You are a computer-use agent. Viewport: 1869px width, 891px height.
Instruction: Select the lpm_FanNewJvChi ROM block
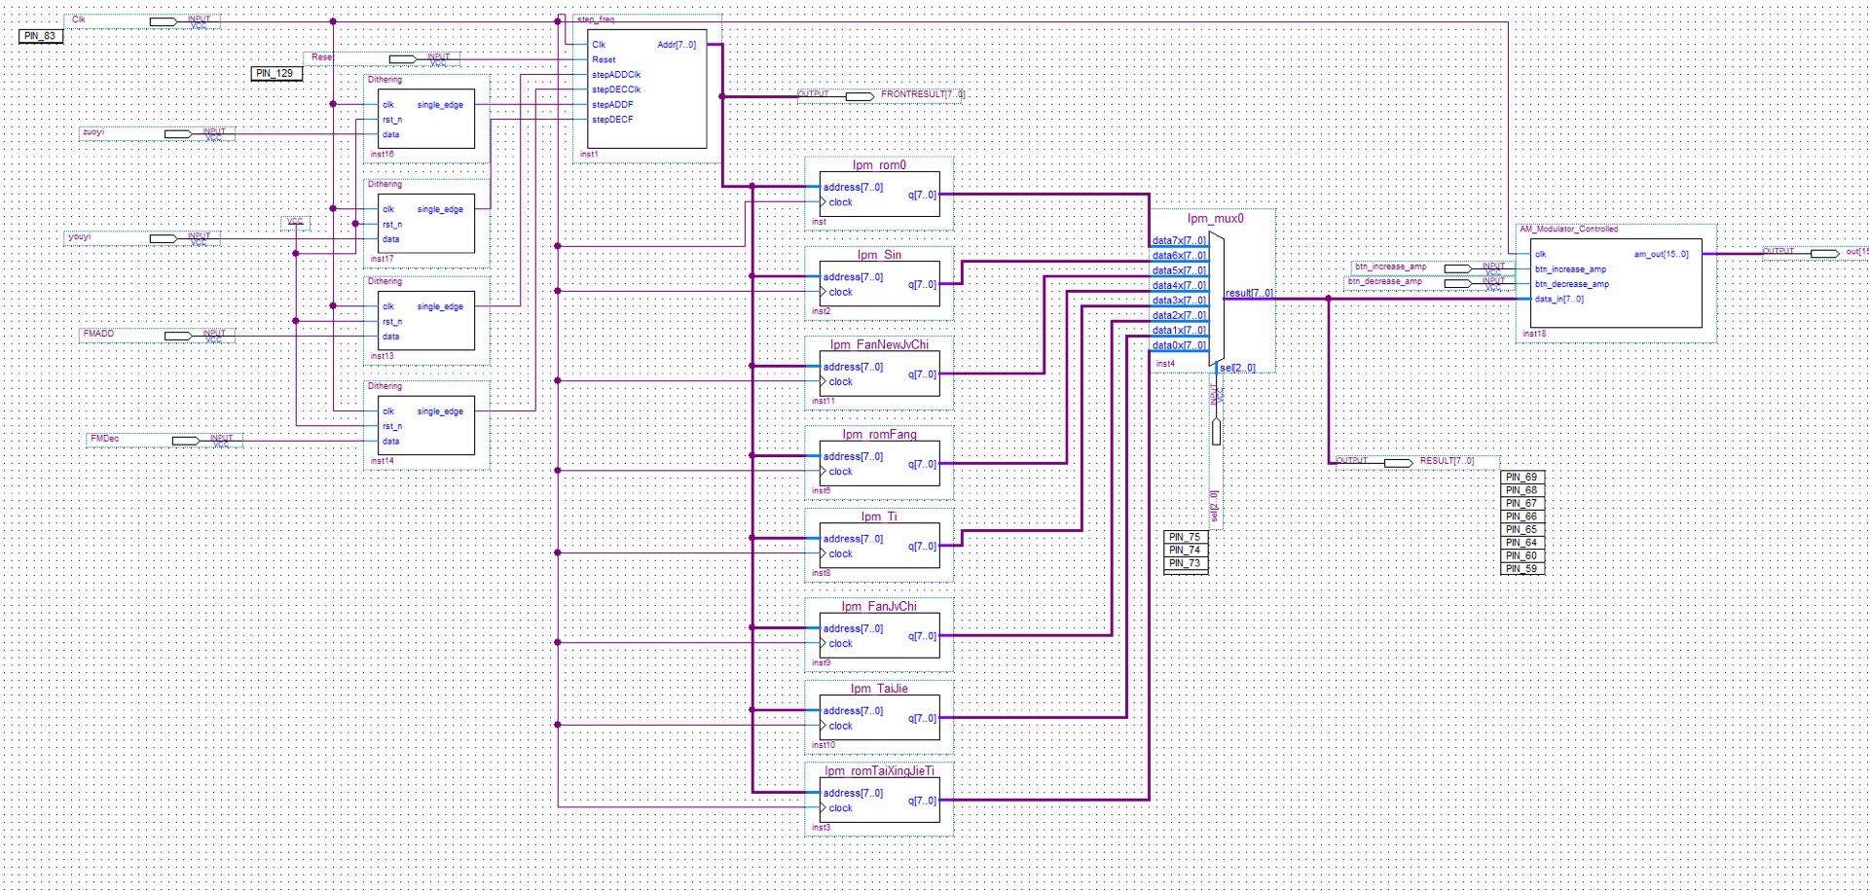pos(879,373)
